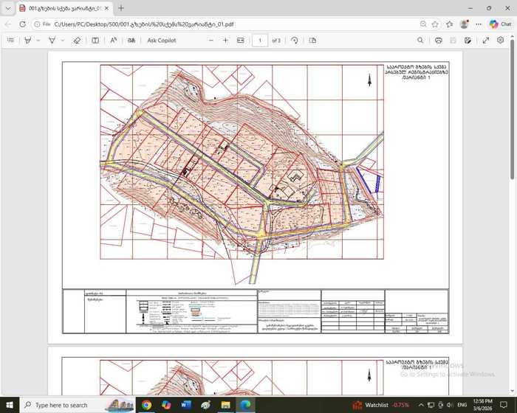Open the tab list dropdown in title bar

(x=8, y=8)
